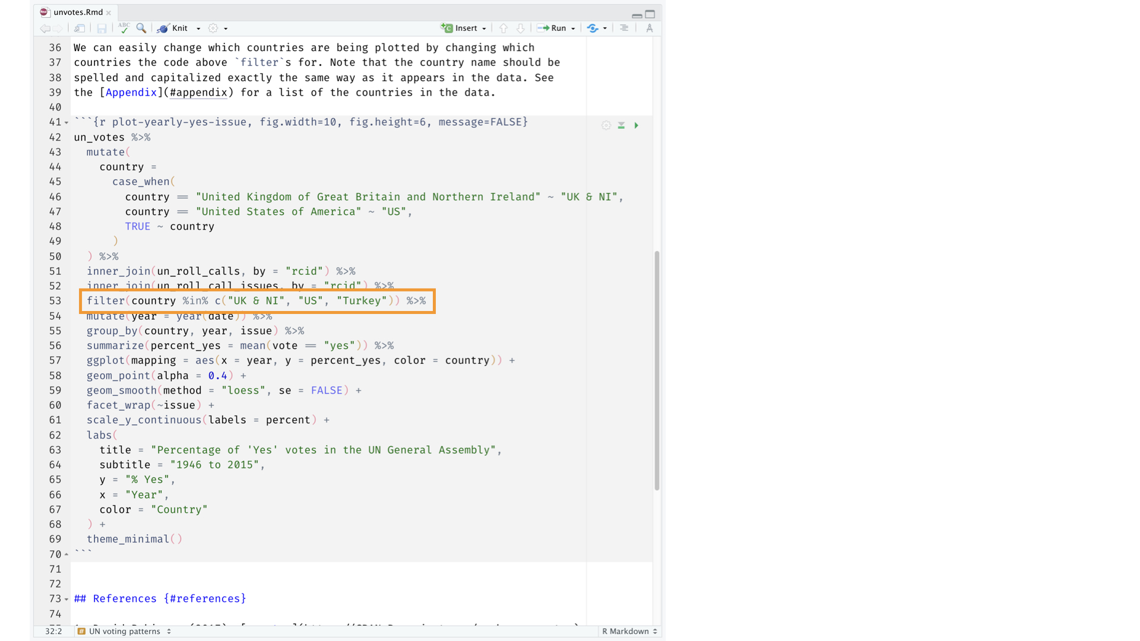Collapse code chunk at line 41
1140x641 pixels.
click(66, 122)
